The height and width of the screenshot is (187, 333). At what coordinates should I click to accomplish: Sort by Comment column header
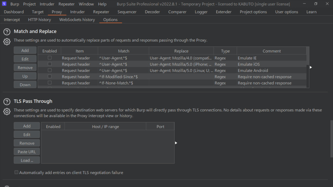point(272,51)
